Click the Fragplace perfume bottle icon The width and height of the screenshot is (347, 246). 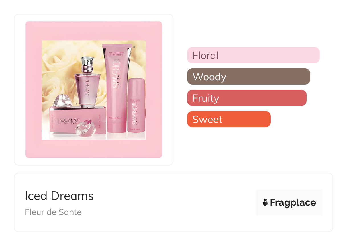(x=265, y=203)
